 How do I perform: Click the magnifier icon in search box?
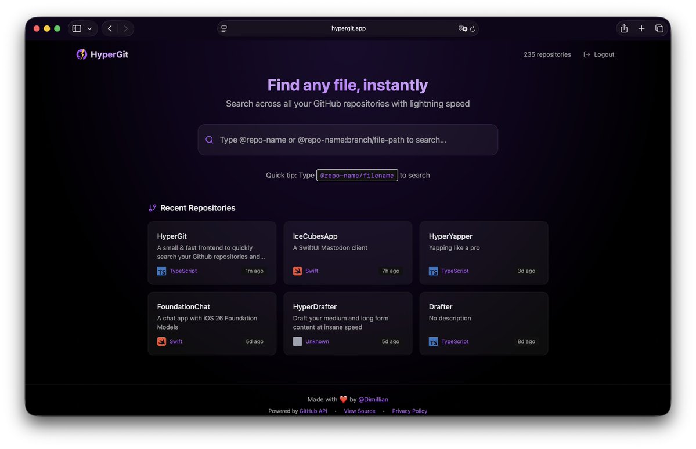click(x=210, y=140)
